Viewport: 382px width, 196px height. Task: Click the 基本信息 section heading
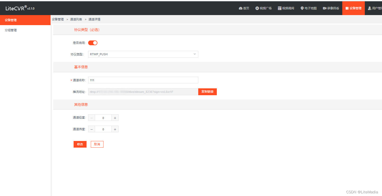click(81, 67)
